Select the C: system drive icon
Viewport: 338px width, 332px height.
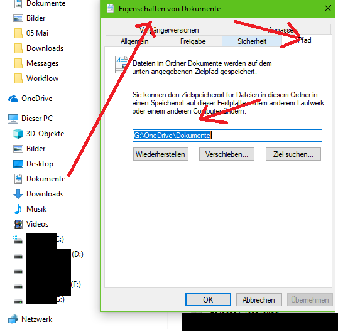click(18, 240)
